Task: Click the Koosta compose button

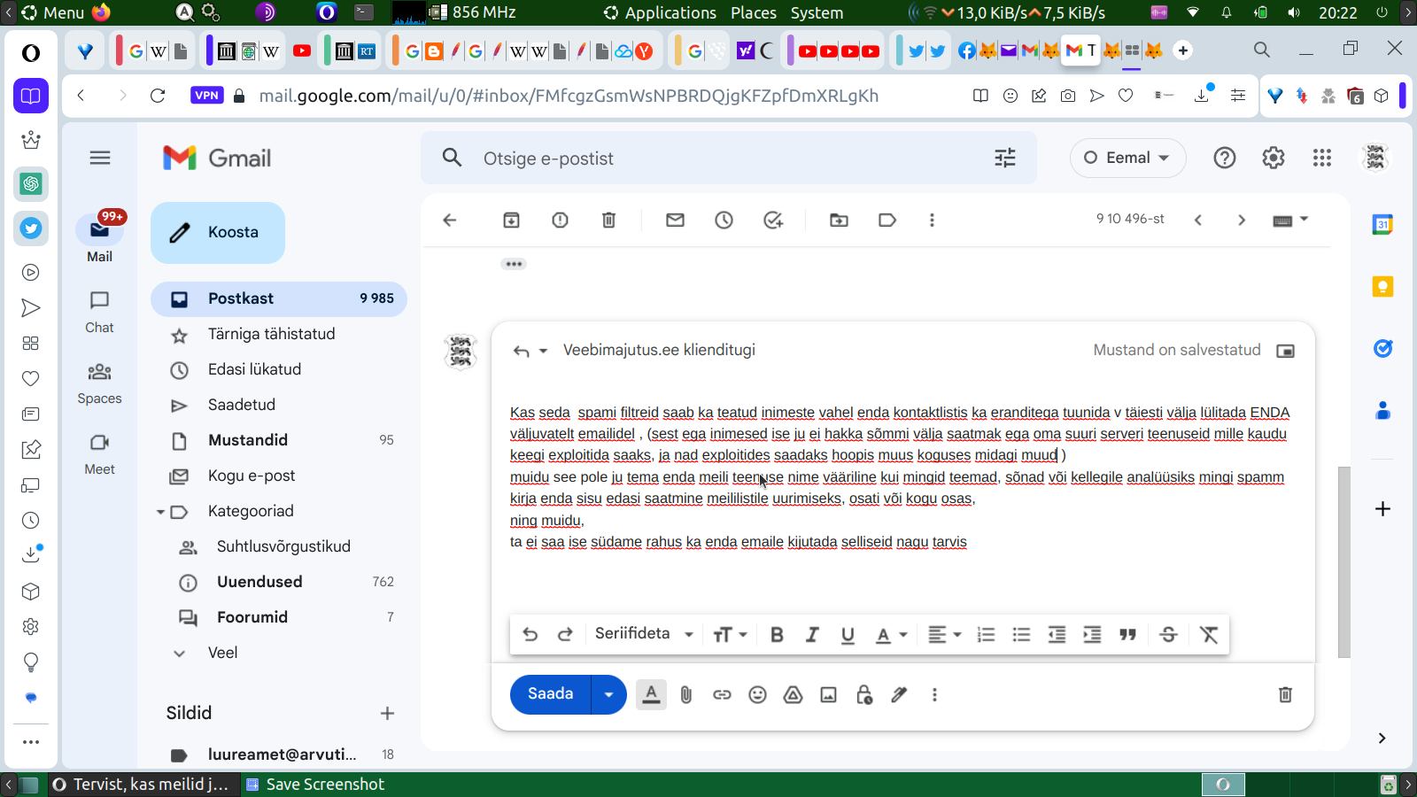Action: tap(218, 233)
